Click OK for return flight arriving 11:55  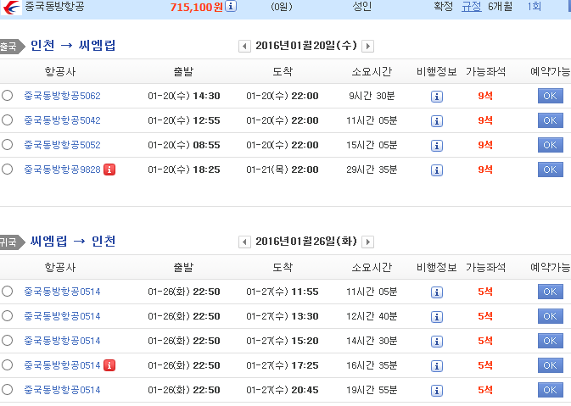click(x=551, y=292)
